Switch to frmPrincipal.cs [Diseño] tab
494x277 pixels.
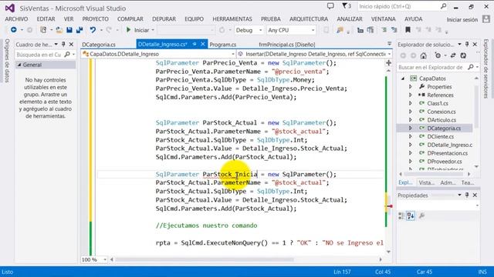[x=286, y=45]
